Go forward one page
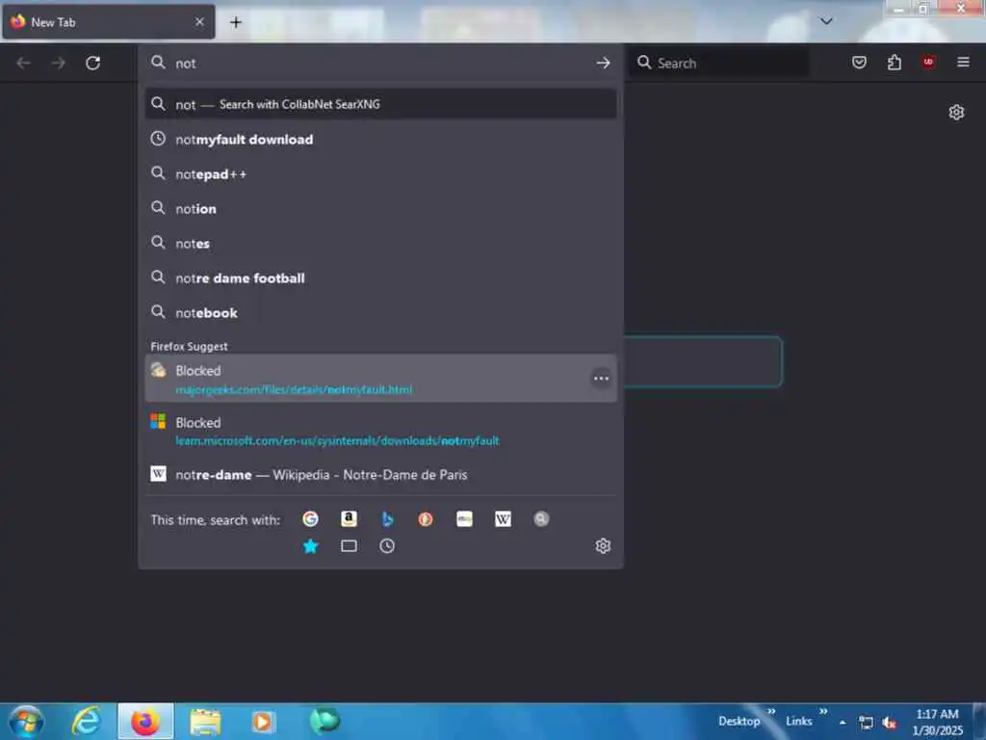This screenshot has height=740, width=986. pyautogui.click(x=58, y=63)
